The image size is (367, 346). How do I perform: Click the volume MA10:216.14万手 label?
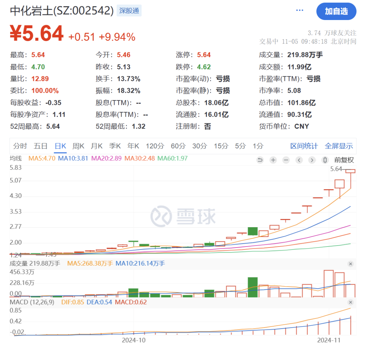click(140, 263)
